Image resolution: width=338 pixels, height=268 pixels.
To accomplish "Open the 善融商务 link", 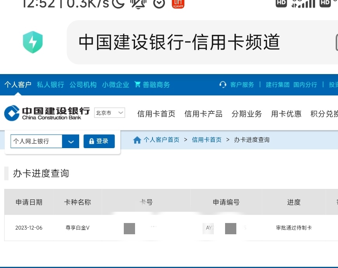I will 156,85.
